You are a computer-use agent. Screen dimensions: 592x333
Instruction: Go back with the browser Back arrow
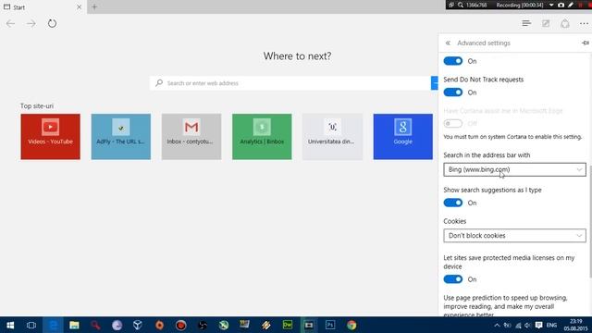[10, 23]
